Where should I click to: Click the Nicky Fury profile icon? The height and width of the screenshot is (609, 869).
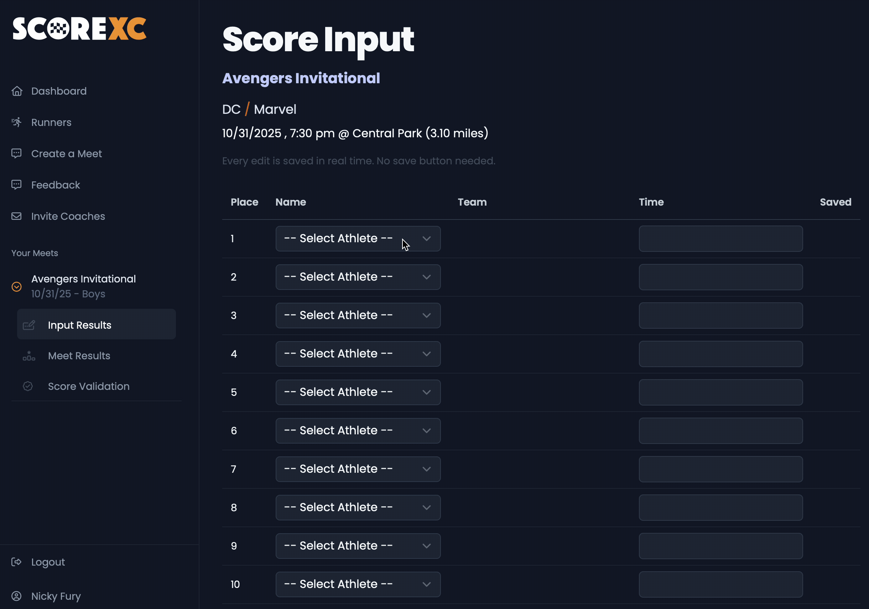click(17, 596)
